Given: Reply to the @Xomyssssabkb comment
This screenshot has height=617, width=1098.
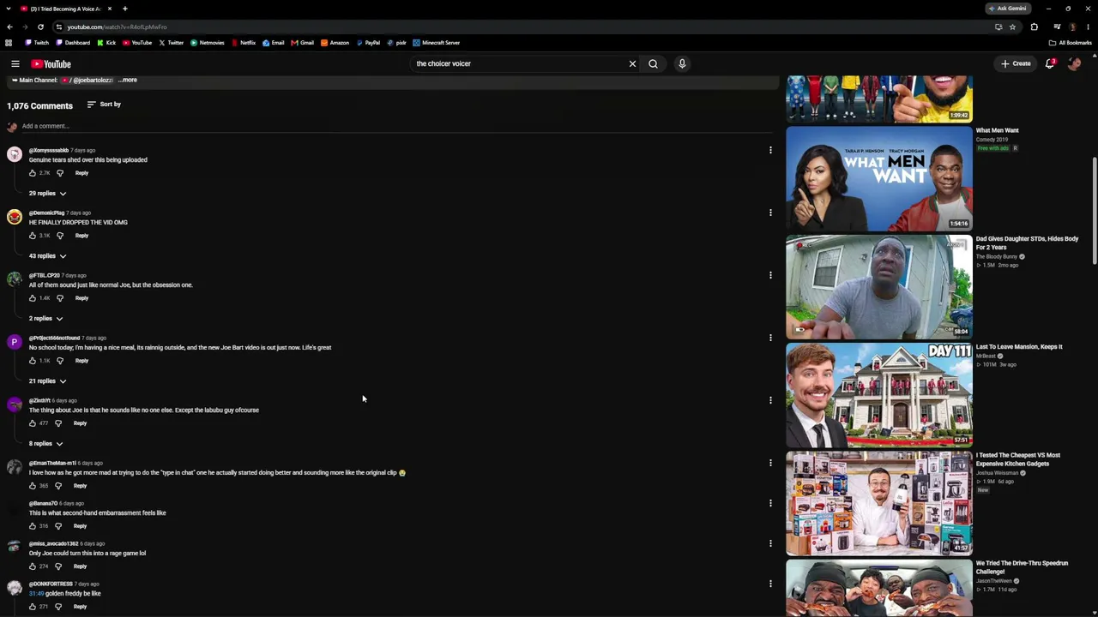Looking at the screenshot, I should (x=81, y=173).
